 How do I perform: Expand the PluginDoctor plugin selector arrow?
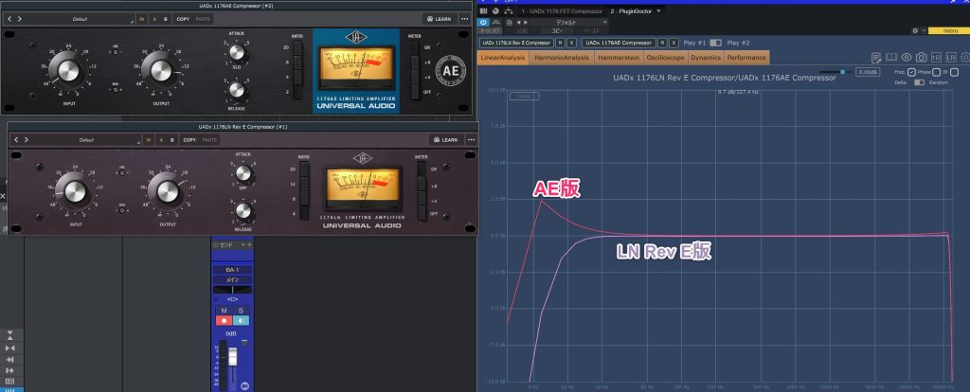pyautogui.click(x=659, y=9)
